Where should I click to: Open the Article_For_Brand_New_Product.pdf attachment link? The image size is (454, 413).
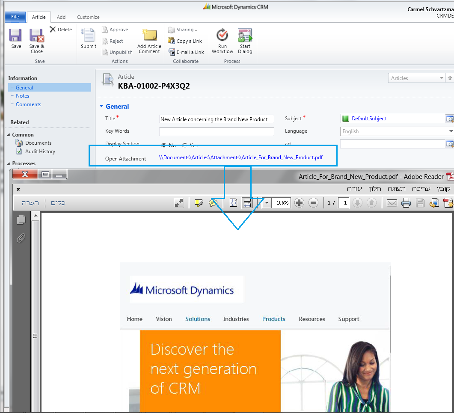pyautogui.click(x=240, y=157)
